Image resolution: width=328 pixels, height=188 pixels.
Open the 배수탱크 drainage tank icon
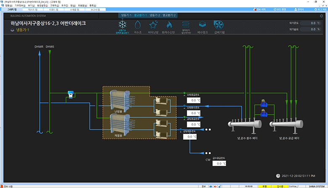click(202, 27)
